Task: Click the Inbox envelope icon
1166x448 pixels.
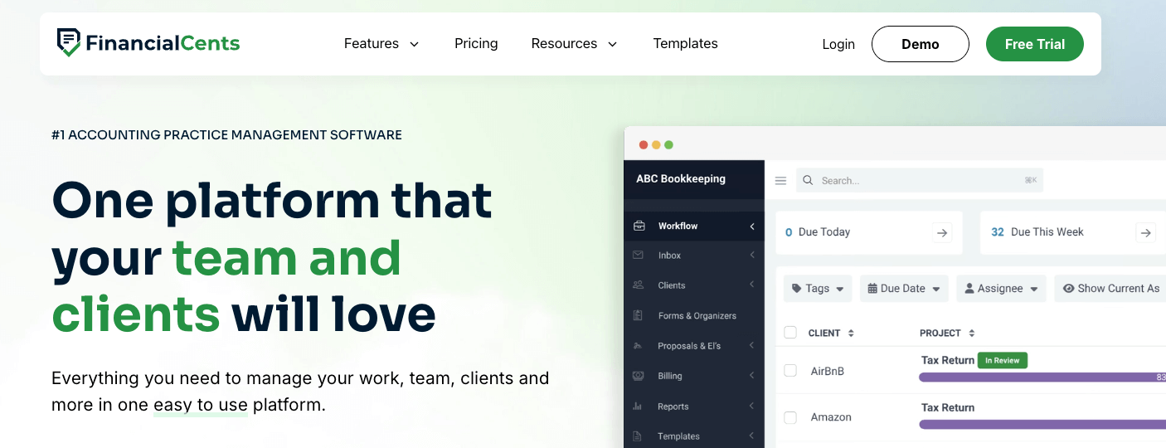Action: [639, 256]
